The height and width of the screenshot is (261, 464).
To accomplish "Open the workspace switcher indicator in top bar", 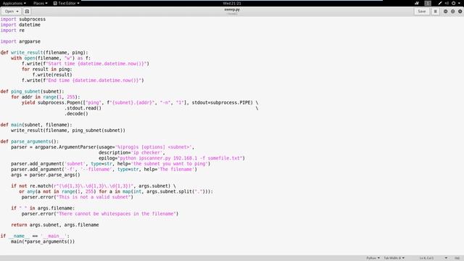I will [428, 3].
